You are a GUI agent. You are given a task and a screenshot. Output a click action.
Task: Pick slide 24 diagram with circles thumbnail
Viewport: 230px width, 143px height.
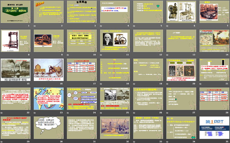click(x=82, y=99)
